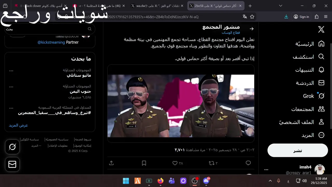This screenshot has height=187, width=332.
Task: Open OBS Studio from the taskbar
Action: click(195, 181)
